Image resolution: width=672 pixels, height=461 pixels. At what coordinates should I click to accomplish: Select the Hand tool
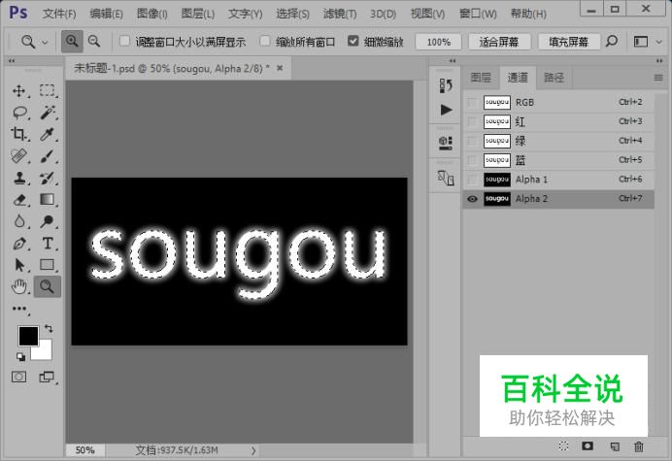[x=18, y=286]
